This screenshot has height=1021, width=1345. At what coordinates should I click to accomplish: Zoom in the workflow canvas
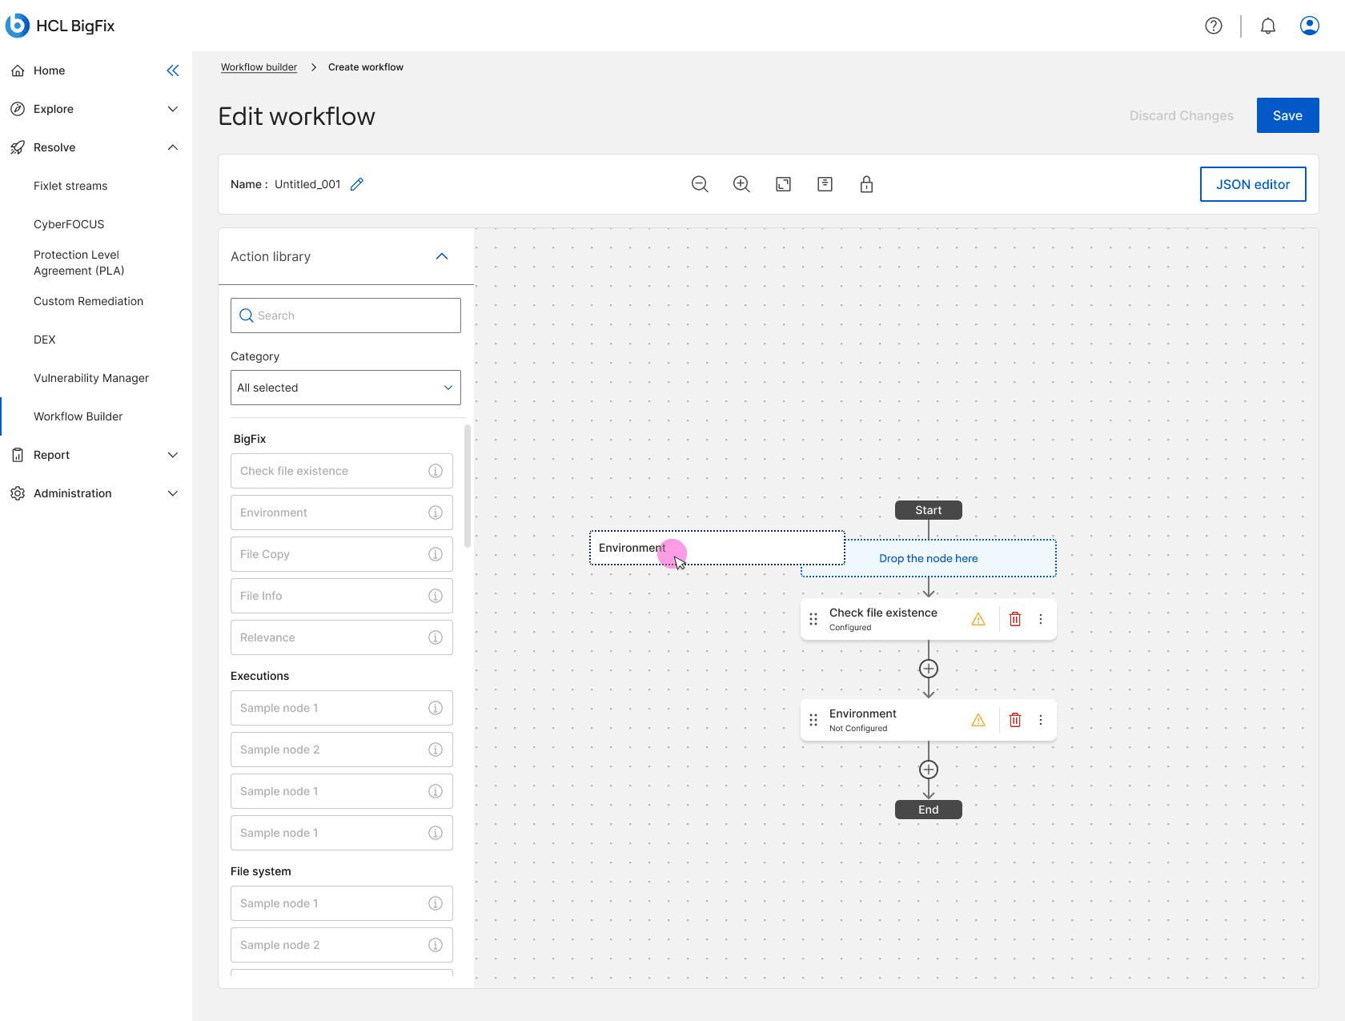741,184
